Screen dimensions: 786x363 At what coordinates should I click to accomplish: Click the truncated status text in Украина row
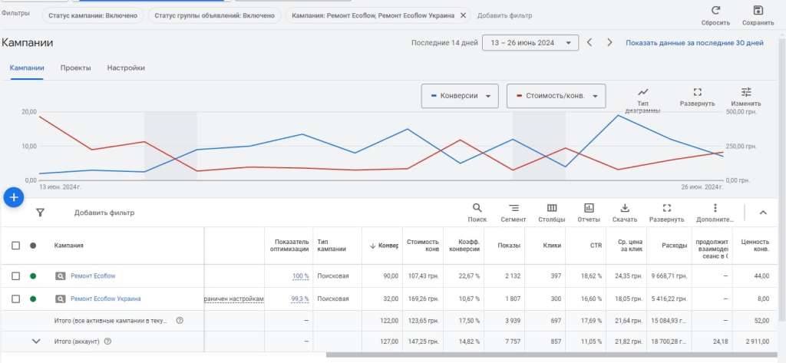(234, 299)
